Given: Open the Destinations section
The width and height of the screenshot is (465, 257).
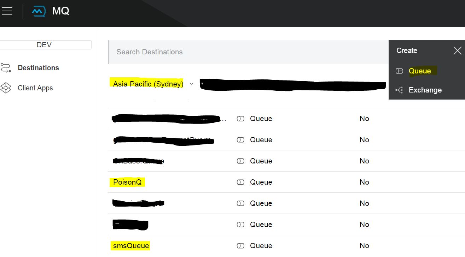Looking at the screenshot, I should [x=38, y=68].
